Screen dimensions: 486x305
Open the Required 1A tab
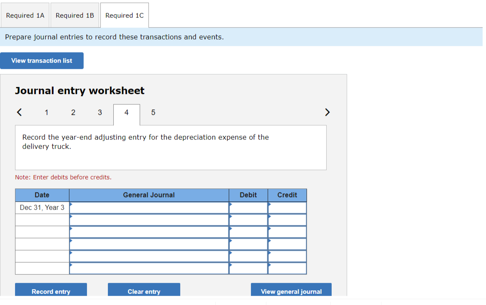pyautogui.click(x=25, y=15)
